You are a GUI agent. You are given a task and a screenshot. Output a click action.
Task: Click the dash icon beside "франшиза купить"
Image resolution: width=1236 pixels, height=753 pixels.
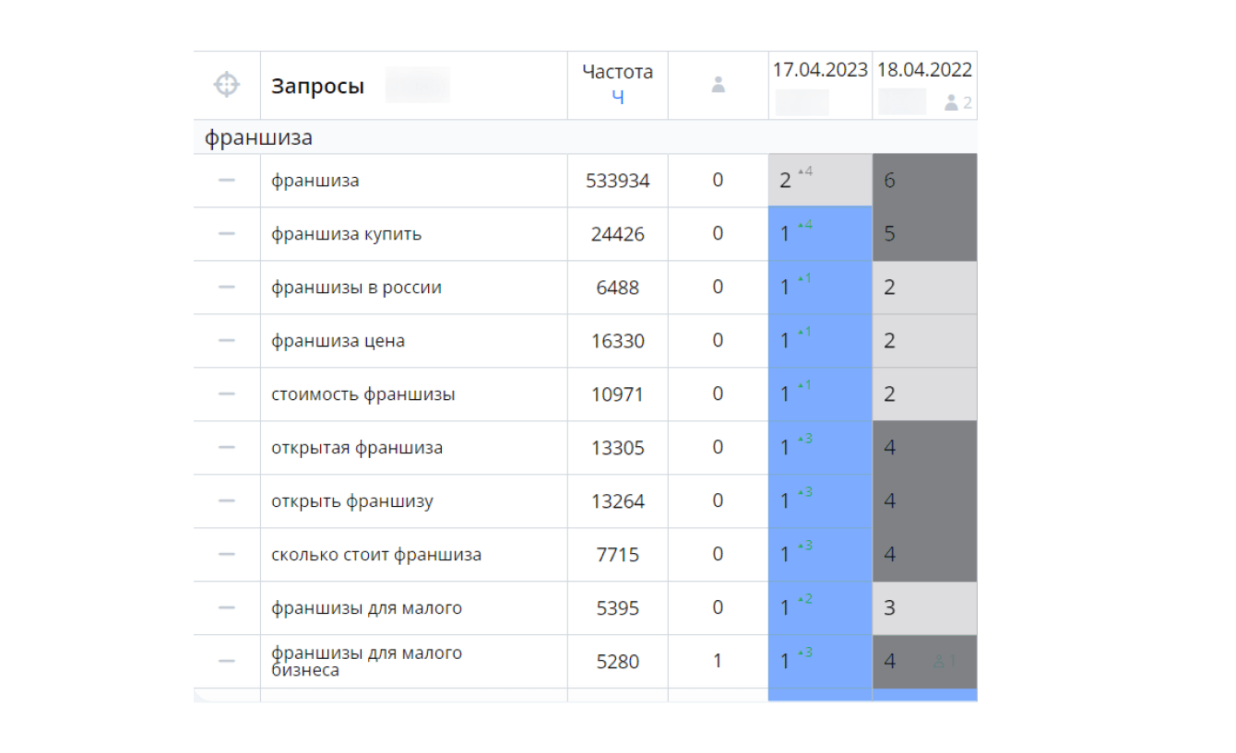227,234
